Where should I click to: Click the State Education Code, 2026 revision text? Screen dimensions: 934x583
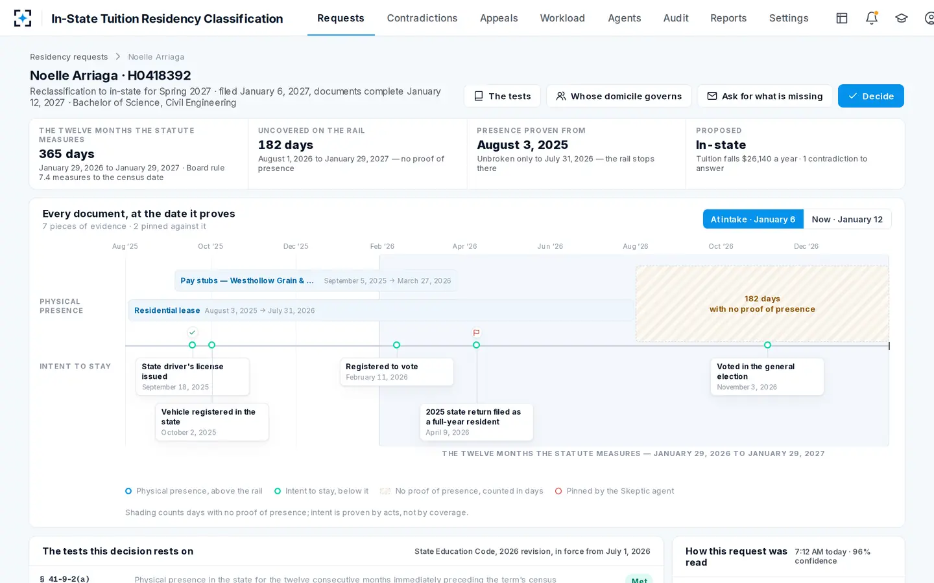(x=533, y=551)
